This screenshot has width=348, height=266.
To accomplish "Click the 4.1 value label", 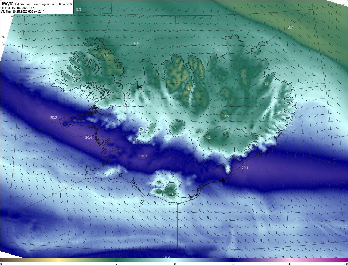I will pyautogui.click(x=171, y=194).
